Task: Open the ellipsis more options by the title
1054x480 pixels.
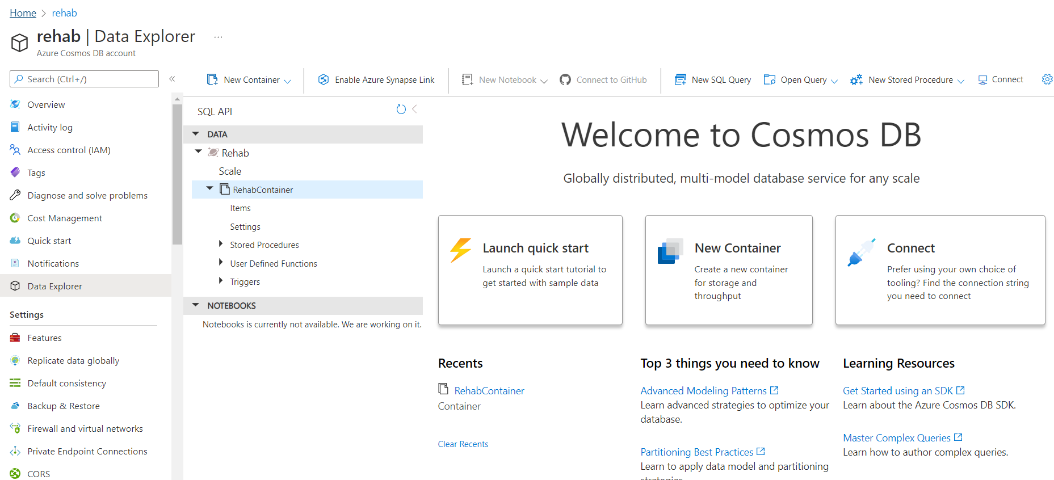Action: click(x=218, y=37)
